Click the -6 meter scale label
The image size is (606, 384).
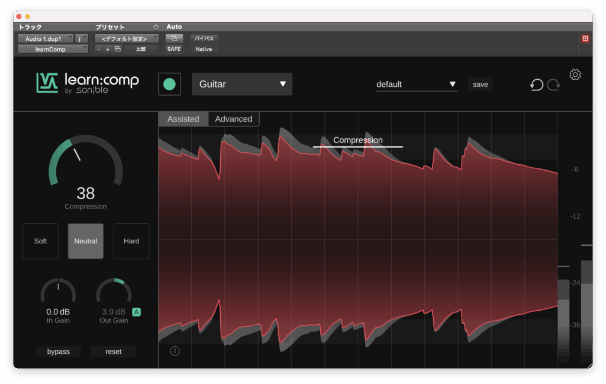pyautogui.click(x=575, y=170)
